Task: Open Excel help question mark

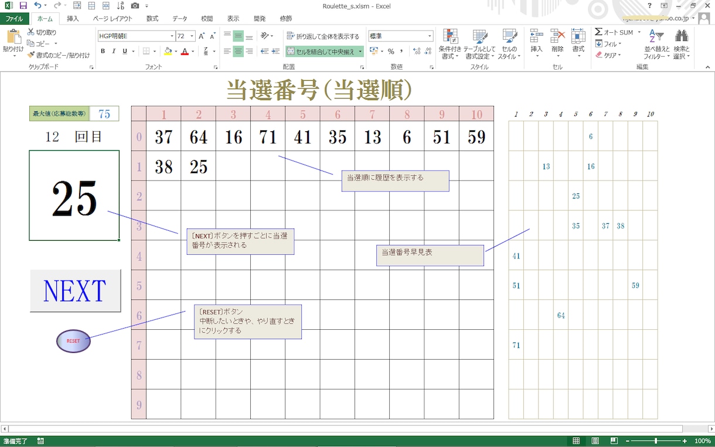Action: pos(649,6)
